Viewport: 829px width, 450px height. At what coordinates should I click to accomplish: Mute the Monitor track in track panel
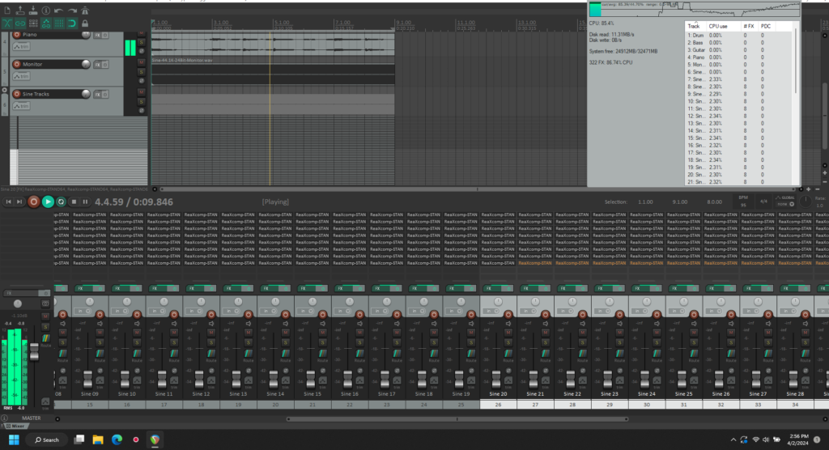pyautogui.click(x=141, y=62)
